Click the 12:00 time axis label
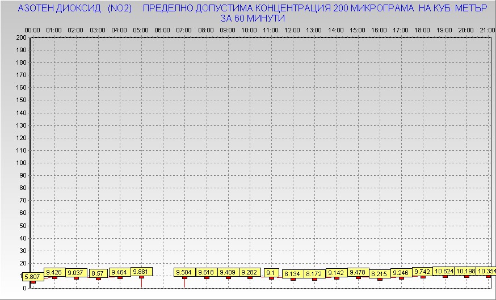The width and height of the screenshot is (496, 300). (293, 29)
